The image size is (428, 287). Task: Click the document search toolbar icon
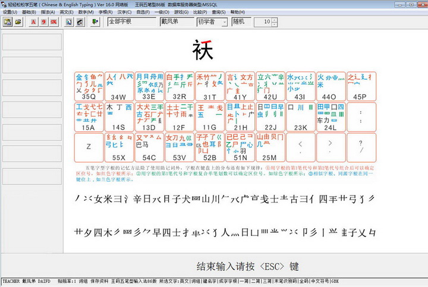(69, 22)
